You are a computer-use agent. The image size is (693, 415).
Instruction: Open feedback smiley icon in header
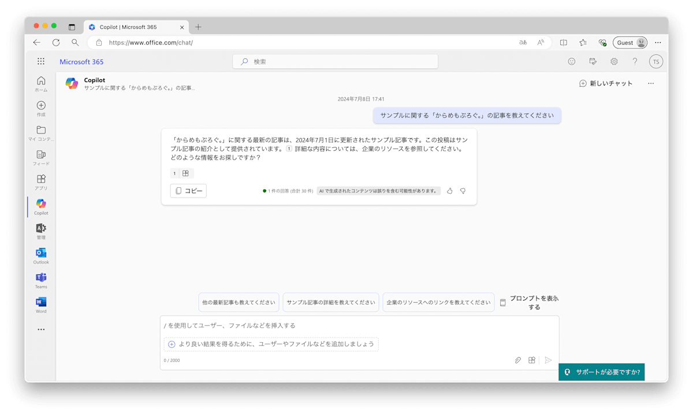572,61
